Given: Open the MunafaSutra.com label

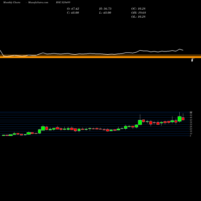Looking at the screenshot, I should (38, 2).
